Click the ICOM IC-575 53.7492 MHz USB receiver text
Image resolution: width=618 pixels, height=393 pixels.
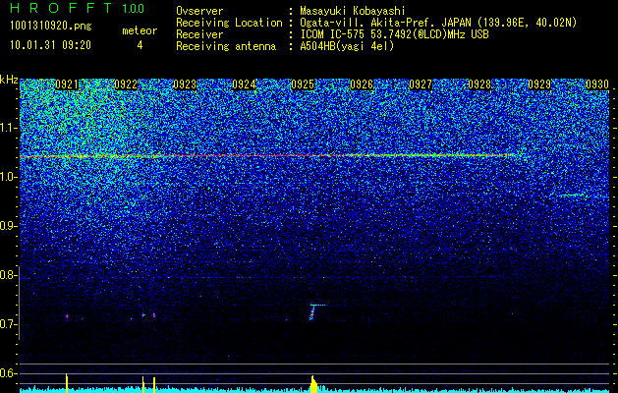coord(394,34)
